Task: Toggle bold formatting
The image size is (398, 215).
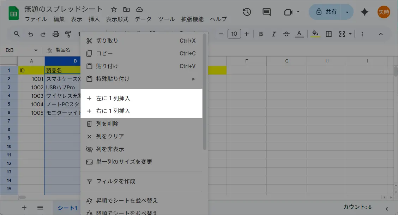Action: tap(261, 34)
